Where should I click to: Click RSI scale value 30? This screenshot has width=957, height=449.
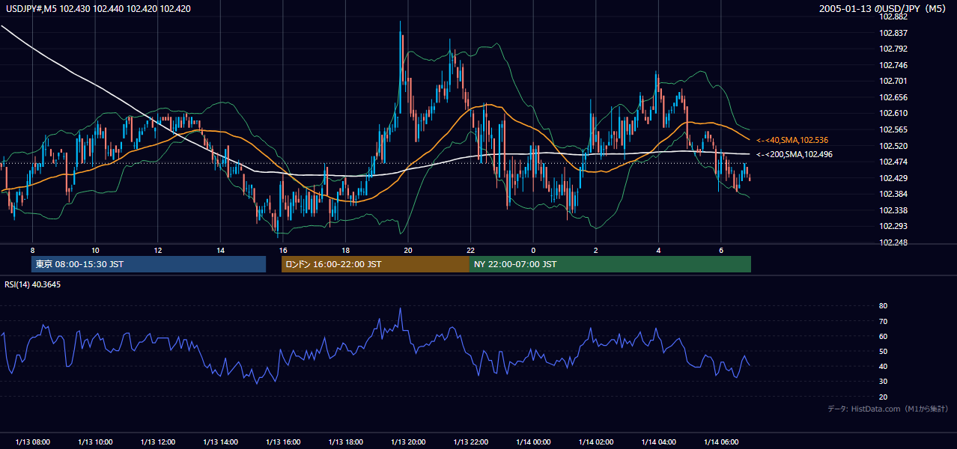(883, 381)
